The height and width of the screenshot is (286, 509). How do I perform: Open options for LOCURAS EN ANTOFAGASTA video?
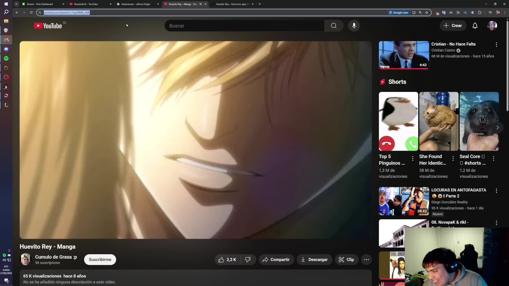496,191
